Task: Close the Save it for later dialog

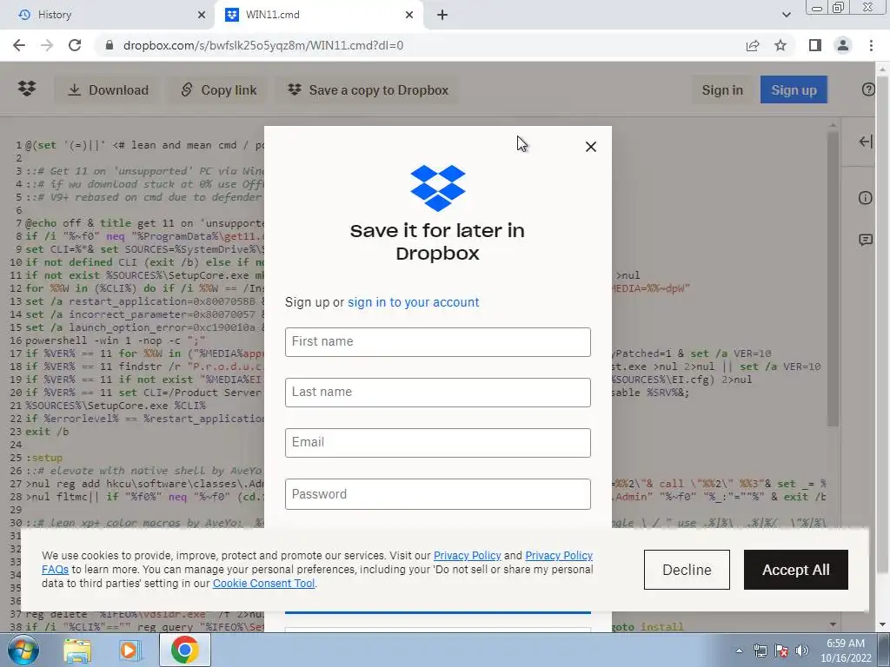Action: pos(590,147)
